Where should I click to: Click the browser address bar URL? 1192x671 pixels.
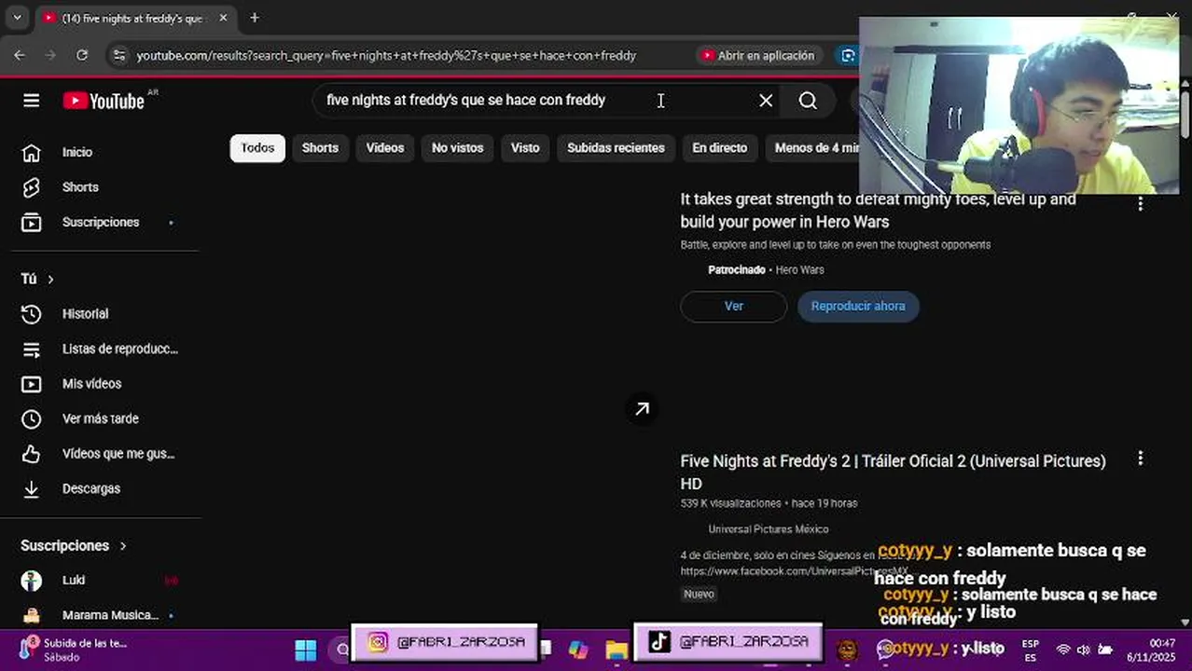pos(386,56)
